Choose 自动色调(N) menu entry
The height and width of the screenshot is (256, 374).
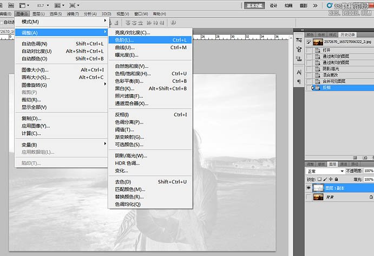coord(62,44)
